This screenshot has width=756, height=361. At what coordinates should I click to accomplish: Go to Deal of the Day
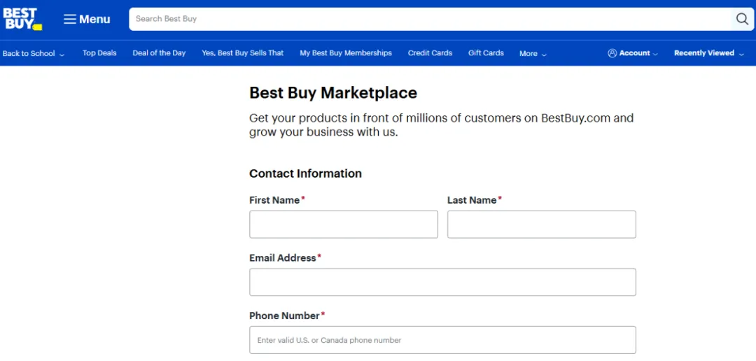click(x=159, y=53)
